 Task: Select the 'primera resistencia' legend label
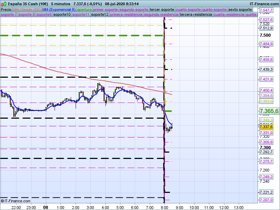point(126,15)
